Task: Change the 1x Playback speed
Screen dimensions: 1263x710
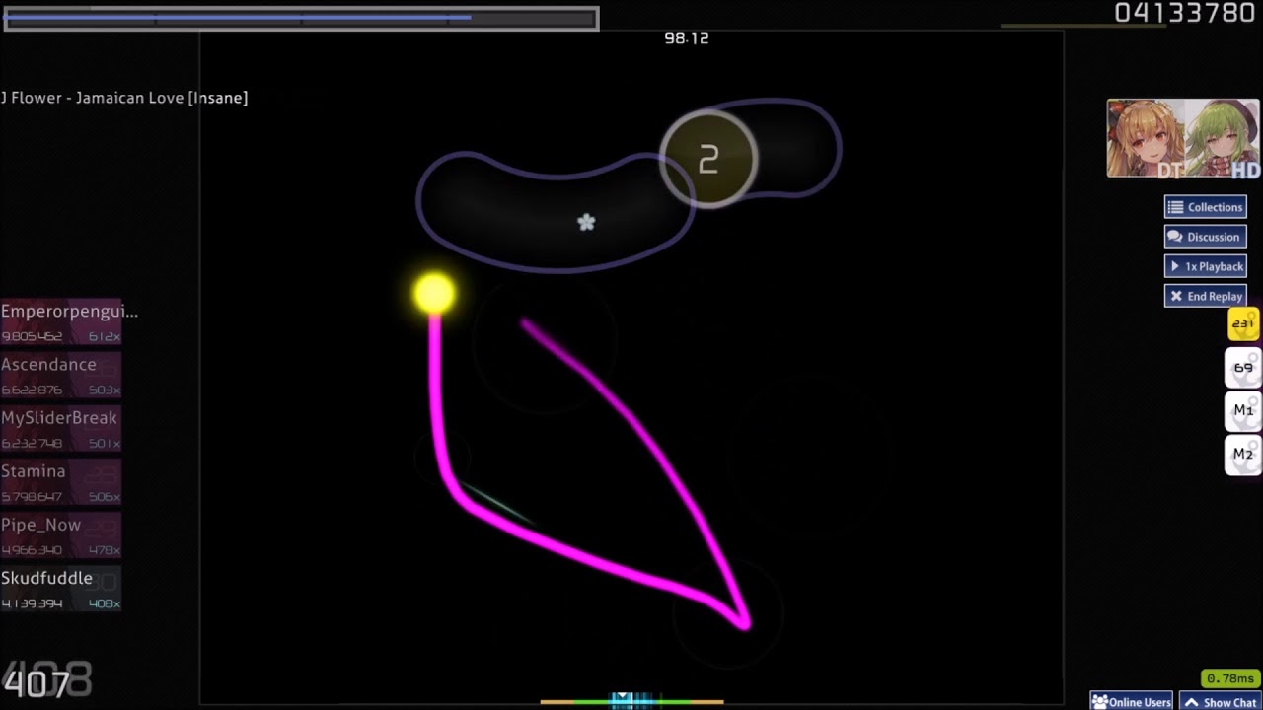Action: click(x=1205, y=266)
